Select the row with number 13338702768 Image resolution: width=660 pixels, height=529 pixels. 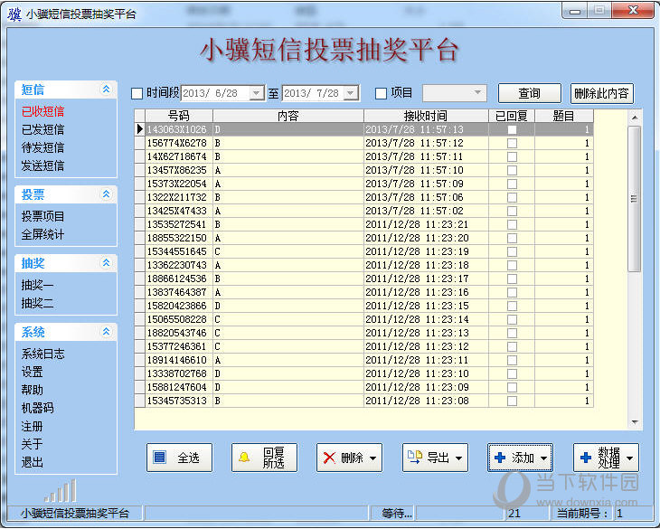coord(363,373)
